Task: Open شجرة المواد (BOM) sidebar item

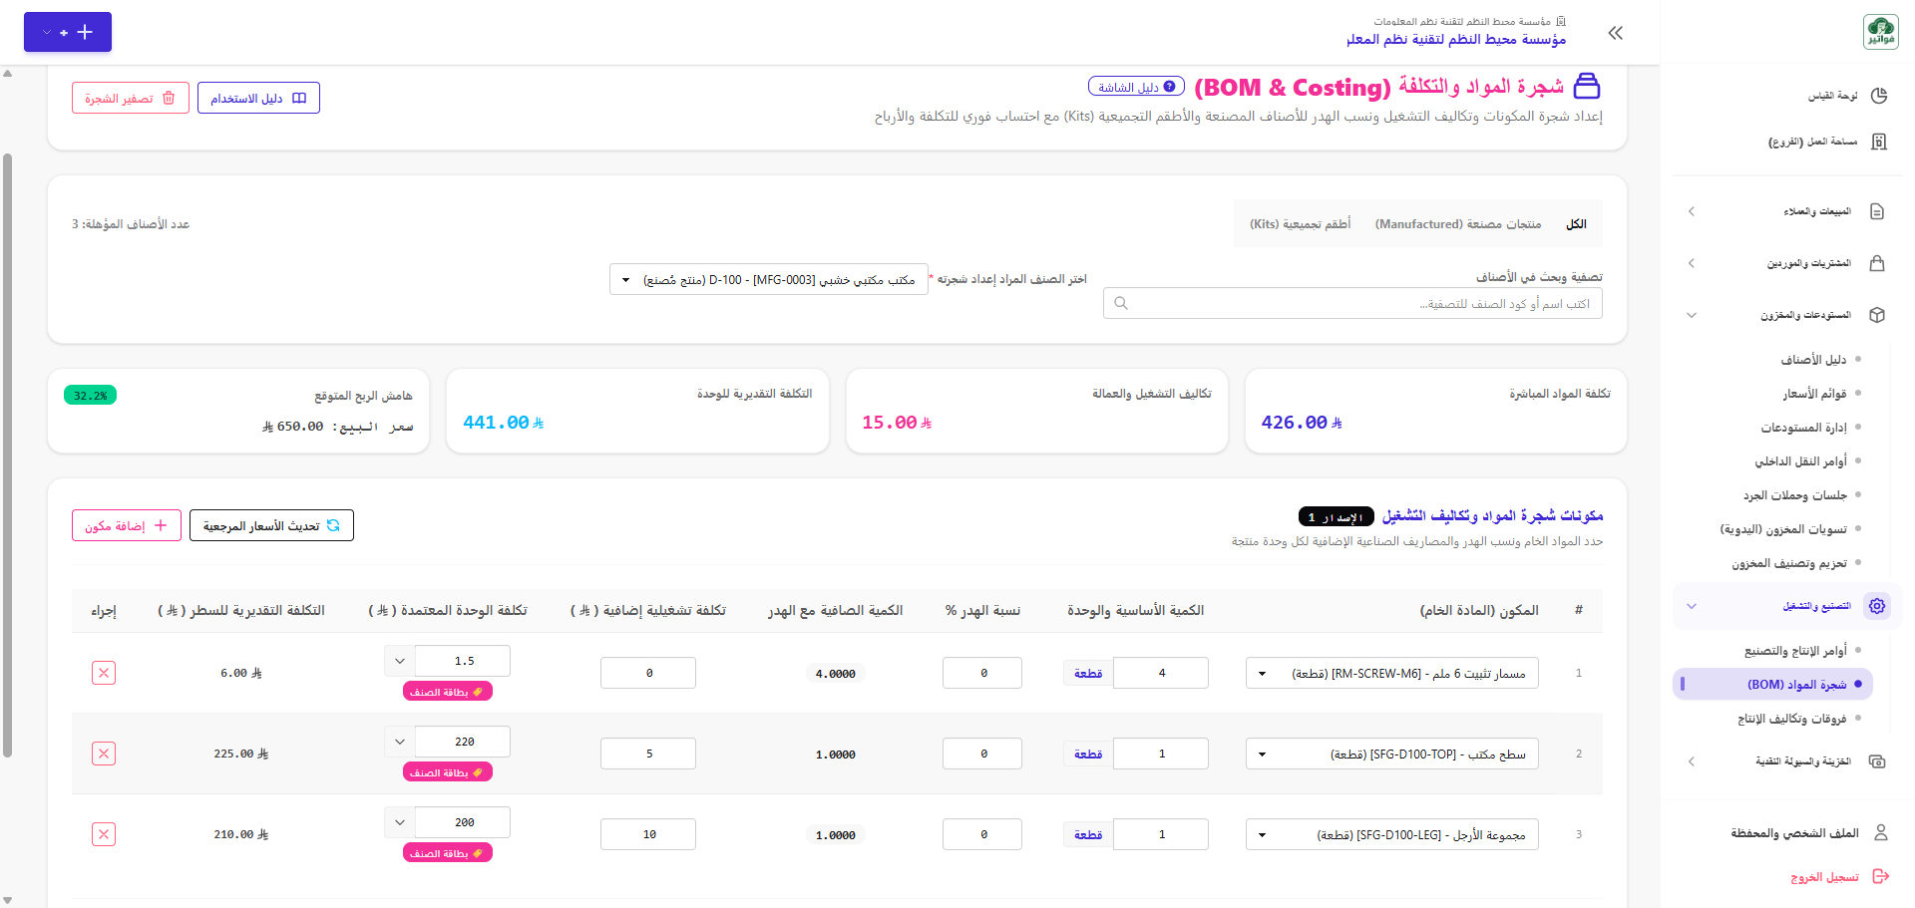Action: pyautogui.click(x=1773, y=685)
